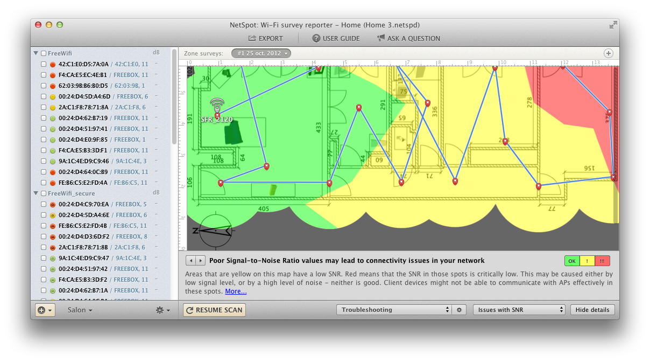Open the add (plus) dropdown in sidebar footer
650x362 pixels.
coord(45,310)
